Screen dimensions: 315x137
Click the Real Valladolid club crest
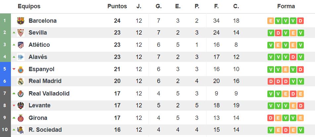coord(21,94)
